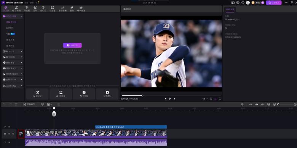Screen dimensions: 297x148
Task: Click the microphone voiceover record icon
Action: (242, 105)
